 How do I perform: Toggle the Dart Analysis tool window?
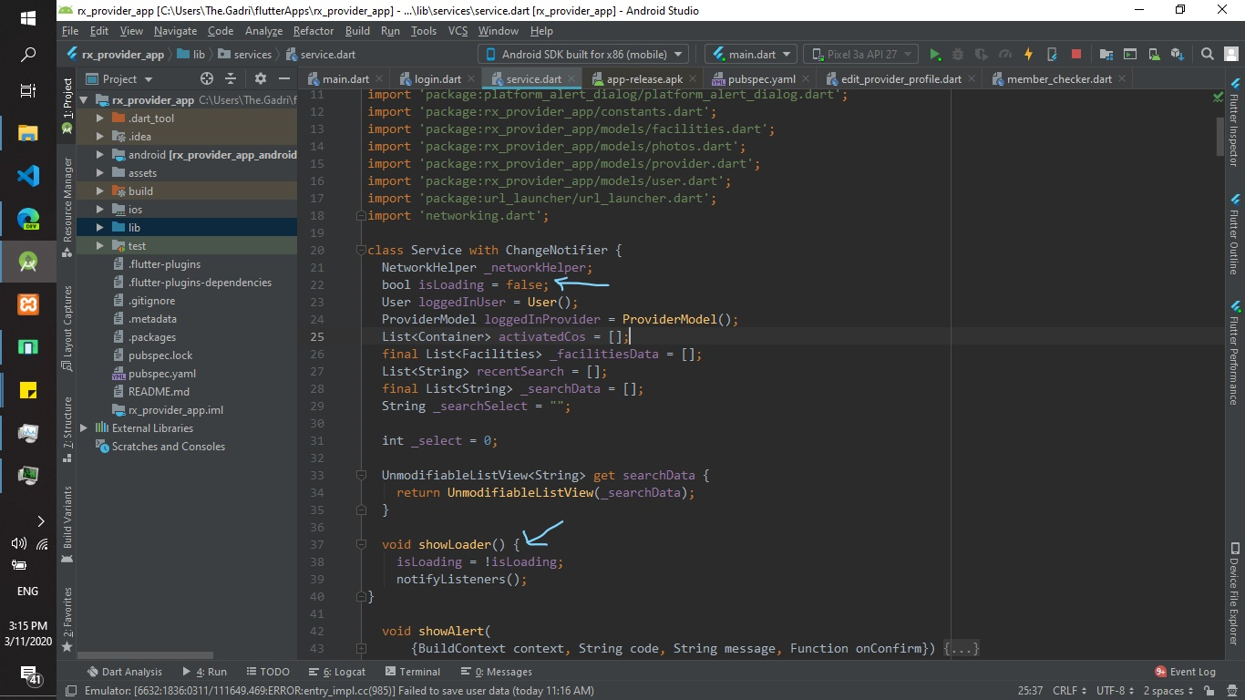pos(125,672)
